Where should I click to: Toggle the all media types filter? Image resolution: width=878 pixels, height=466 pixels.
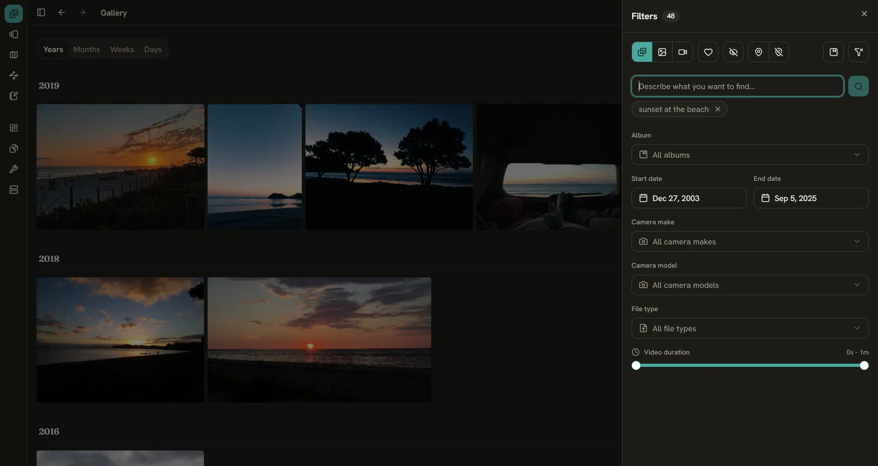[642, 52]
